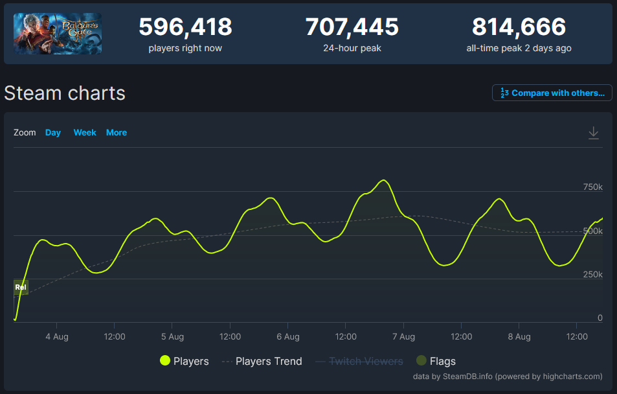Toggle the Flags legend item
Image resolution: width=617 pixels, height=394 pixels.
click(x=436, y=361)
